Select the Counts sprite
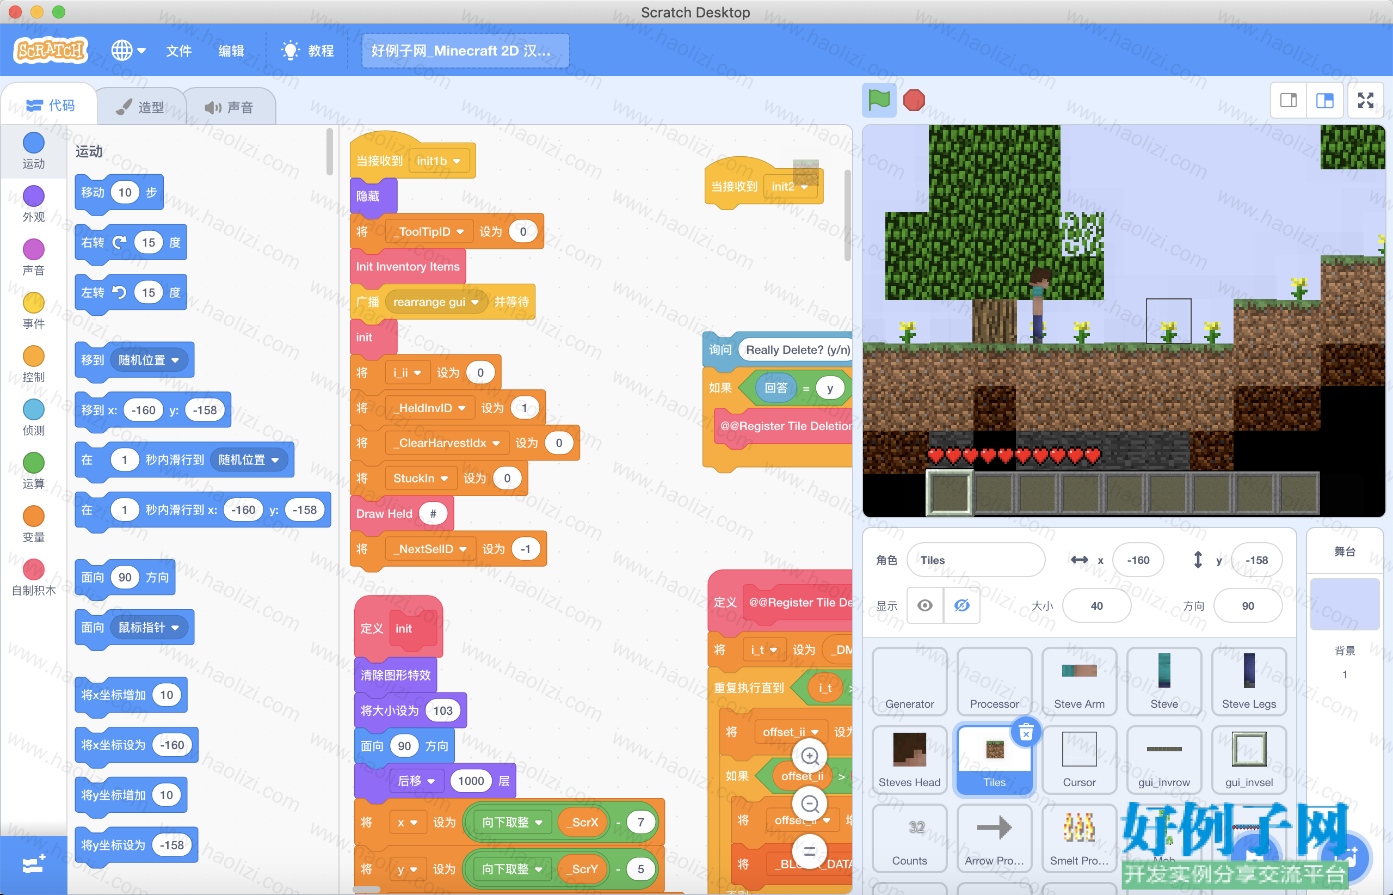The width and height of the screenshot is (1393, 895). coord(910,838)
